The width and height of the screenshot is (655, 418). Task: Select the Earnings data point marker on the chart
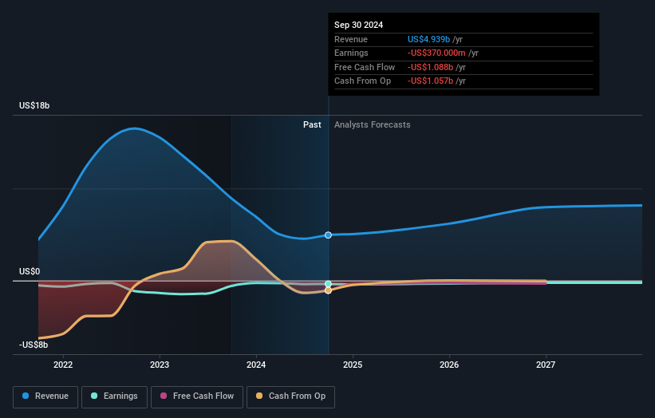tap(329, 284)
